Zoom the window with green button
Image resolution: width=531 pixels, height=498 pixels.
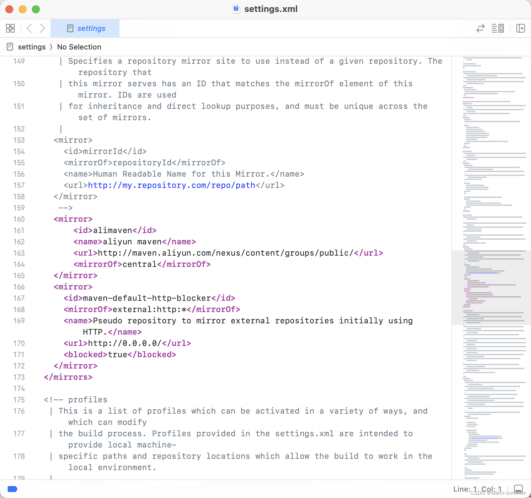pyautogui.click(x=36, y=9)
